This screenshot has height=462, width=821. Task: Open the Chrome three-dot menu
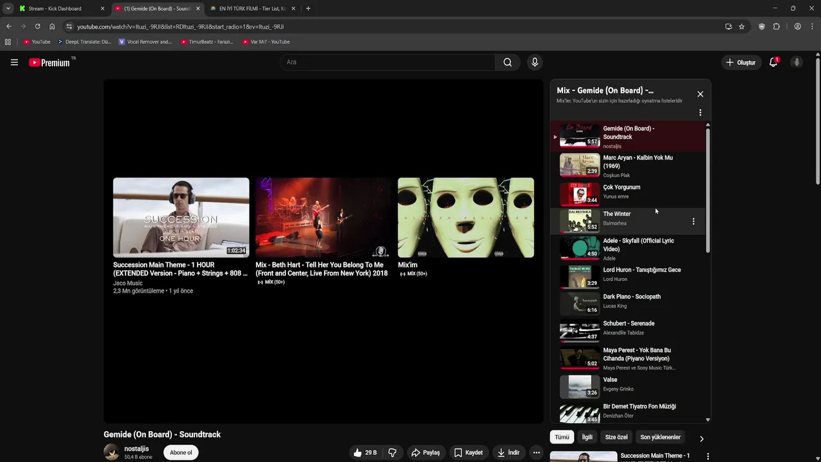click(x=812, y=26)
